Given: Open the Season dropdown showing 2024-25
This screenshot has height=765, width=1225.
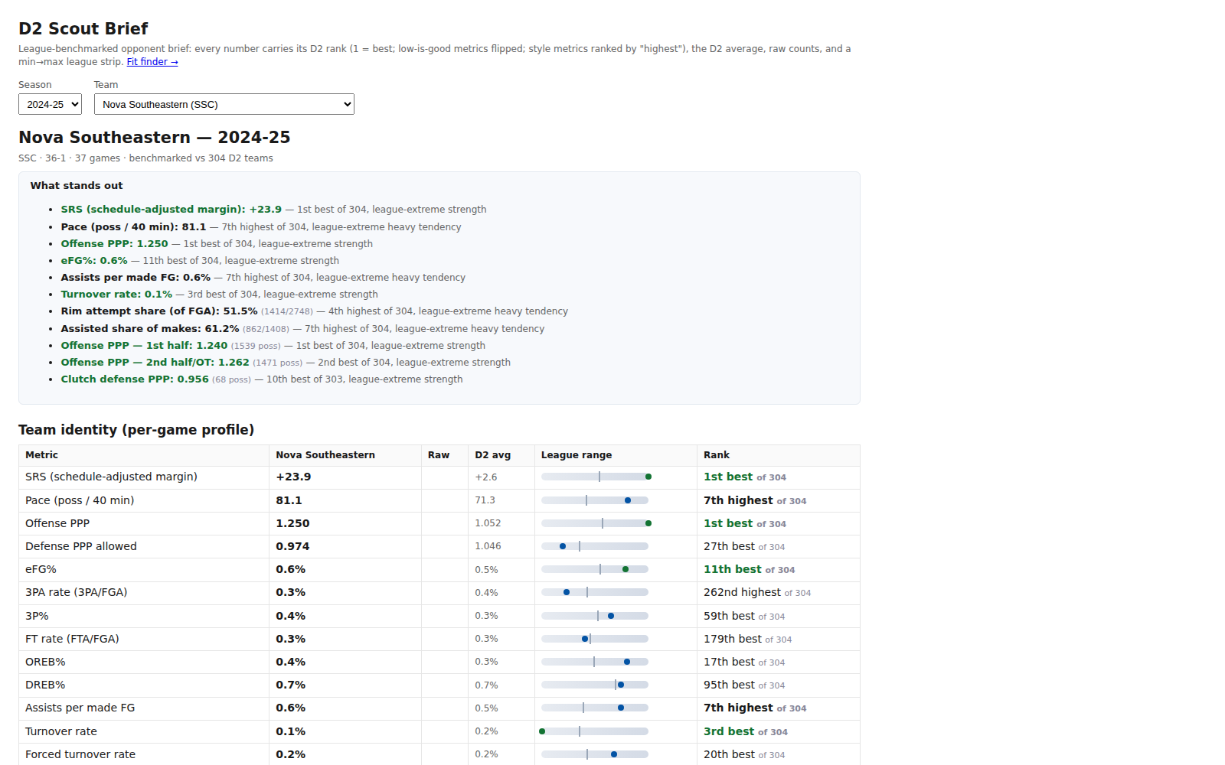Looking at the screenshot, I should (50, 104).
